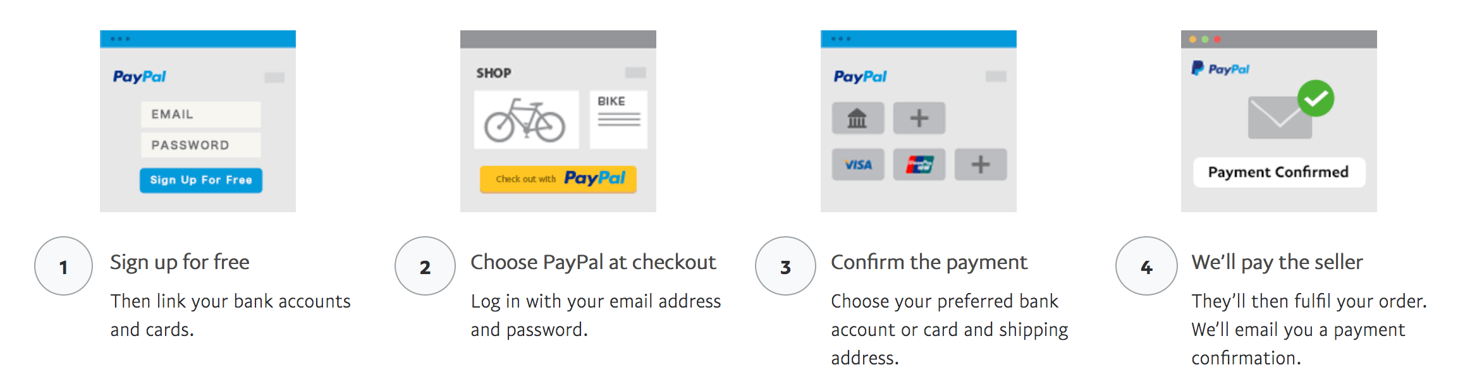The height and width of the screenshot is (384, 1477).
Task: Click the step 2 number circle
Action: coord(425,266)
